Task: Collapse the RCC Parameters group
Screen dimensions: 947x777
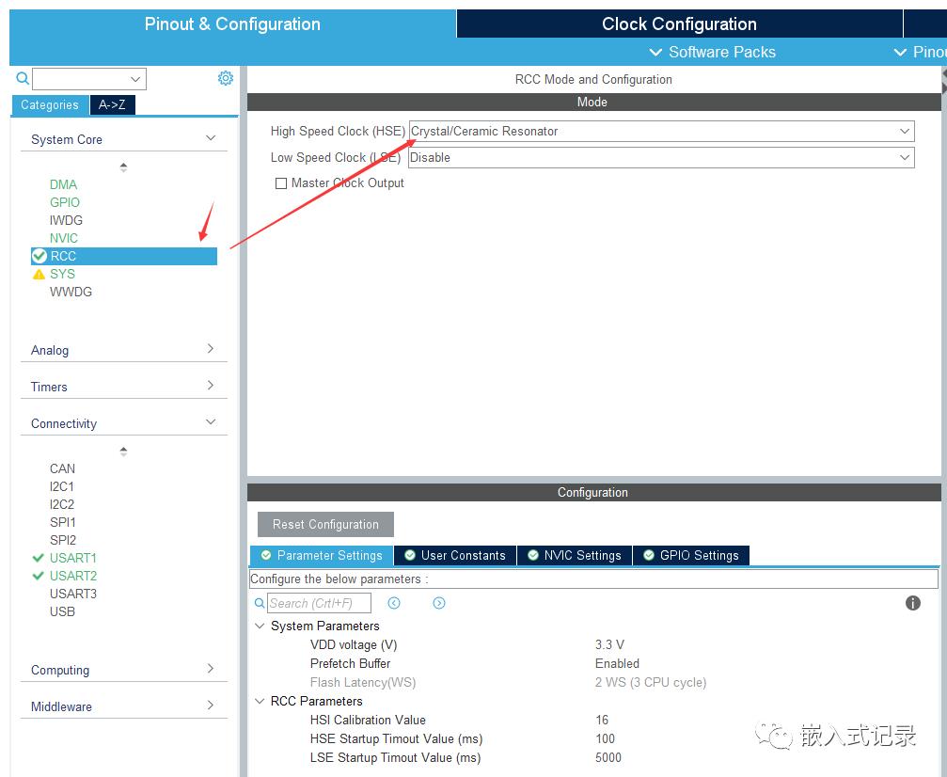Action: (260, 701)
